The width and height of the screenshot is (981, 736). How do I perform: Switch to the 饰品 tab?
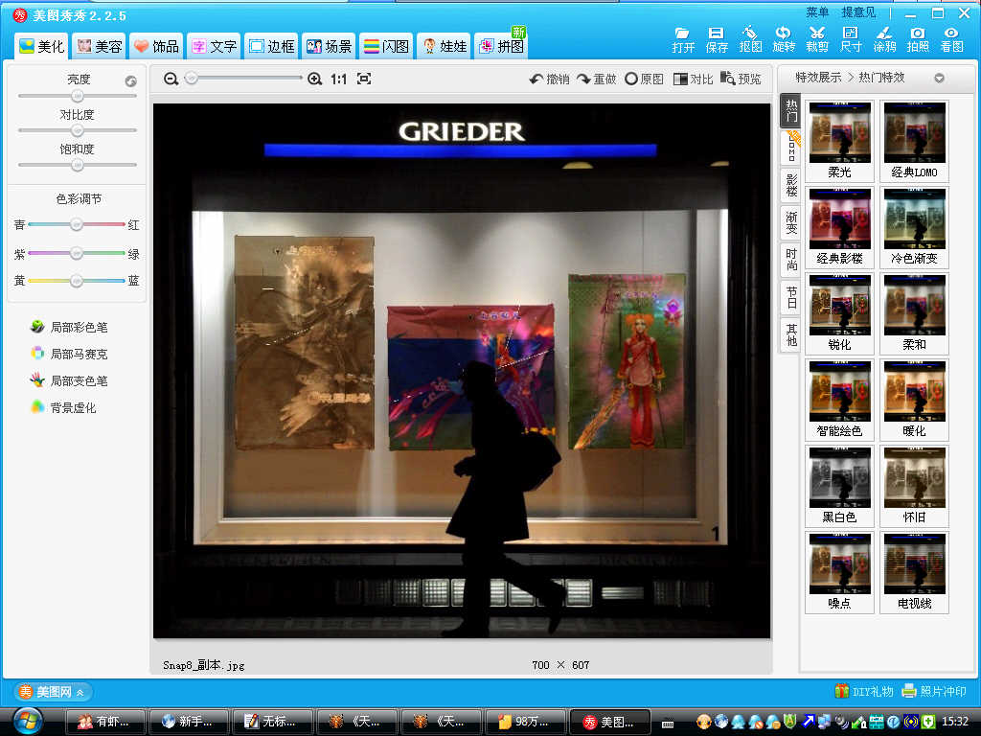[x=156, y=46]
